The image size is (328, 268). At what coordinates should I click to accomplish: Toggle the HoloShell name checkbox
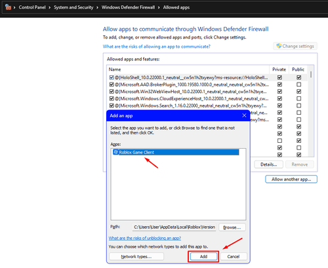click(x=112, y=77)
